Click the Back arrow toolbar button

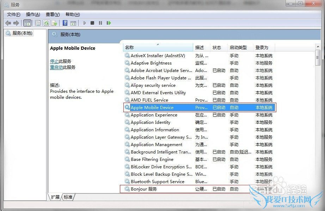coord(8,23)
